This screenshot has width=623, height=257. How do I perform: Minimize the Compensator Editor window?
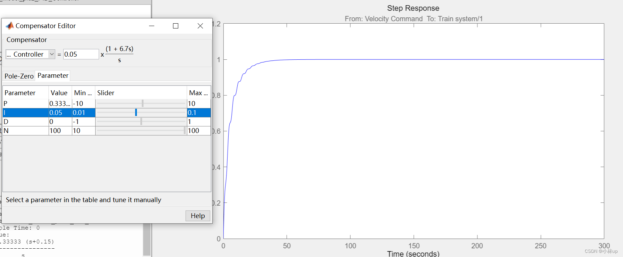click(x=152, y=26)
